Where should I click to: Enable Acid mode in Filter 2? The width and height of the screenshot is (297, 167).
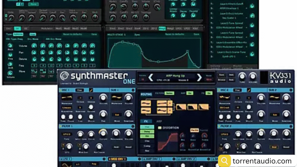pos(274,147)
